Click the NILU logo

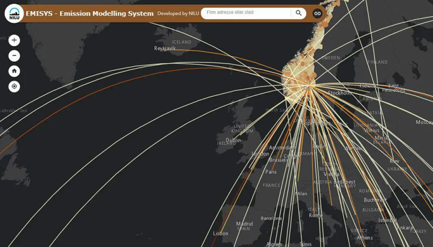point(14,13)
